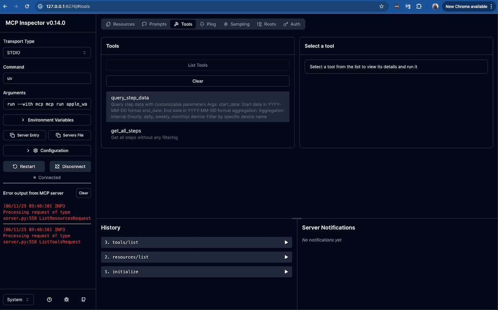Viewport: 498px width, 310px height.
Task: Expand the initialize history entry
Action: pos(196,272)
